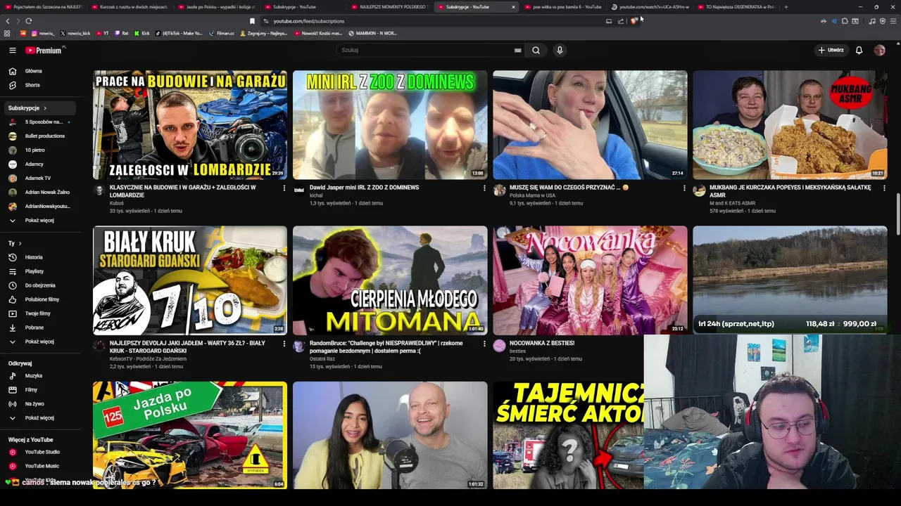Open new browser tab

coord(786,7)
